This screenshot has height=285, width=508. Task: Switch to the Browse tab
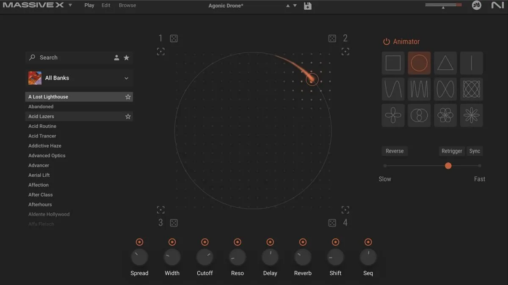(x=127, y=5)
